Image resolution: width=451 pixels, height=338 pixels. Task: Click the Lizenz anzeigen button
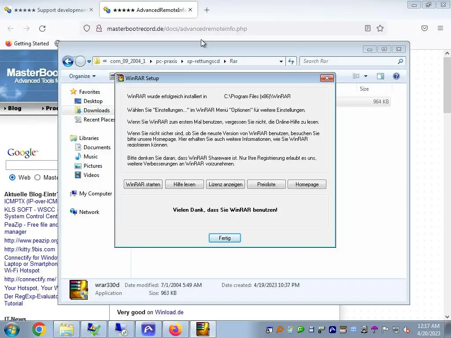click(x=225, y=184)
